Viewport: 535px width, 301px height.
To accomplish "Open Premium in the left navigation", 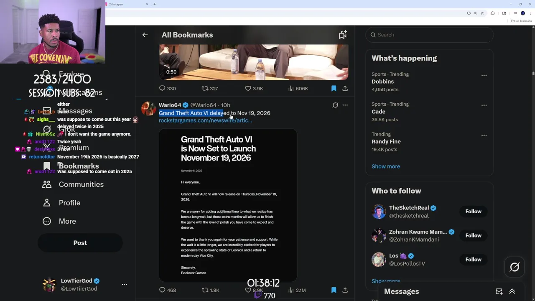I will (x=66, y=148).
